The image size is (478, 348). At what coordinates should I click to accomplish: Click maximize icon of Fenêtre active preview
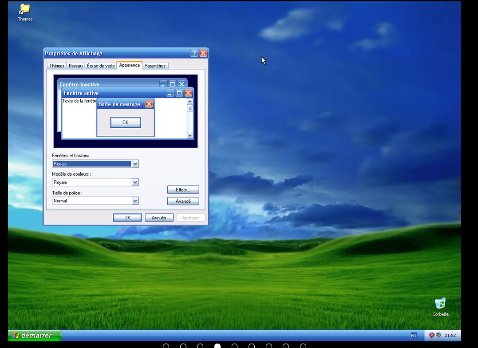(179, 93)
